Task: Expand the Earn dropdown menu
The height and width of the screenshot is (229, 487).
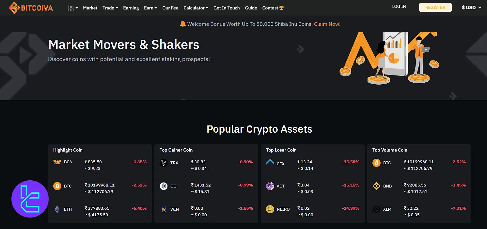Action: pyautogui.click(x=150, y=8)
